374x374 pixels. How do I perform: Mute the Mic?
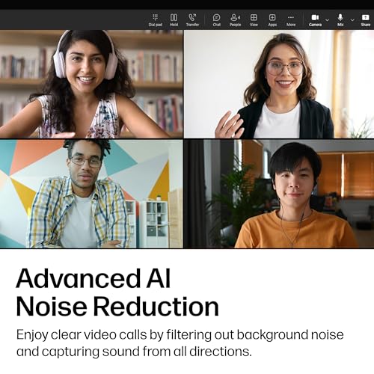(340, 20)
